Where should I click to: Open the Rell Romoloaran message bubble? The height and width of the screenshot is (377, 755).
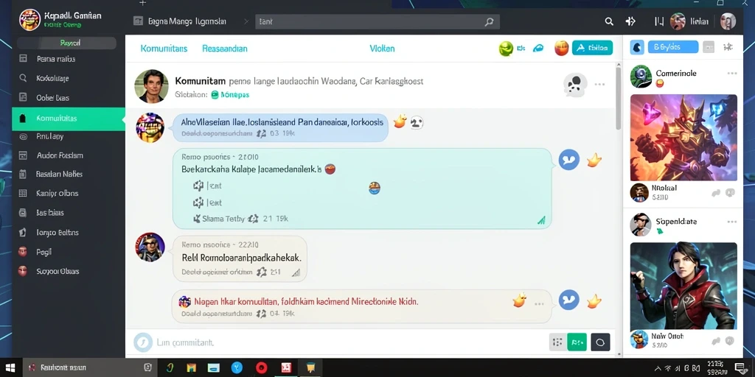[240, 258]
